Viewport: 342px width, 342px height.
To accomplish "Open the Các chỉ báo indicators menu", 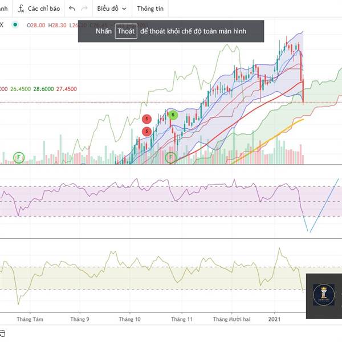I will (39, 9).
